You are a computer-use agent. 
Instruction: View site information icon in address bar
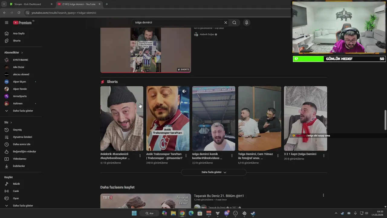click(28, 13)
